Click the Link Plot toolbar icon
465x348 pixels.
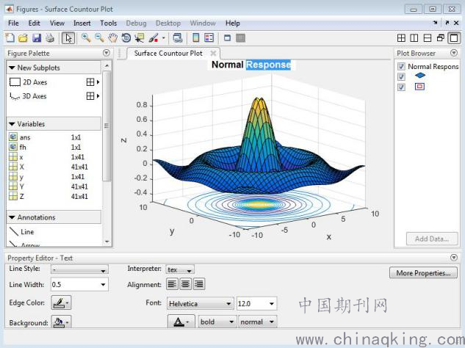tap(178, 38)
